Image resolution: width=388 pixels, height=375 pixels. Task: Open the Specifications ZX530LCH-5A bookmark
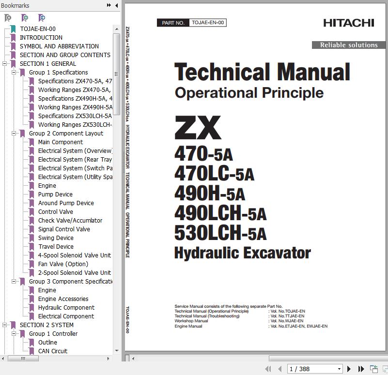click(75, 116)
